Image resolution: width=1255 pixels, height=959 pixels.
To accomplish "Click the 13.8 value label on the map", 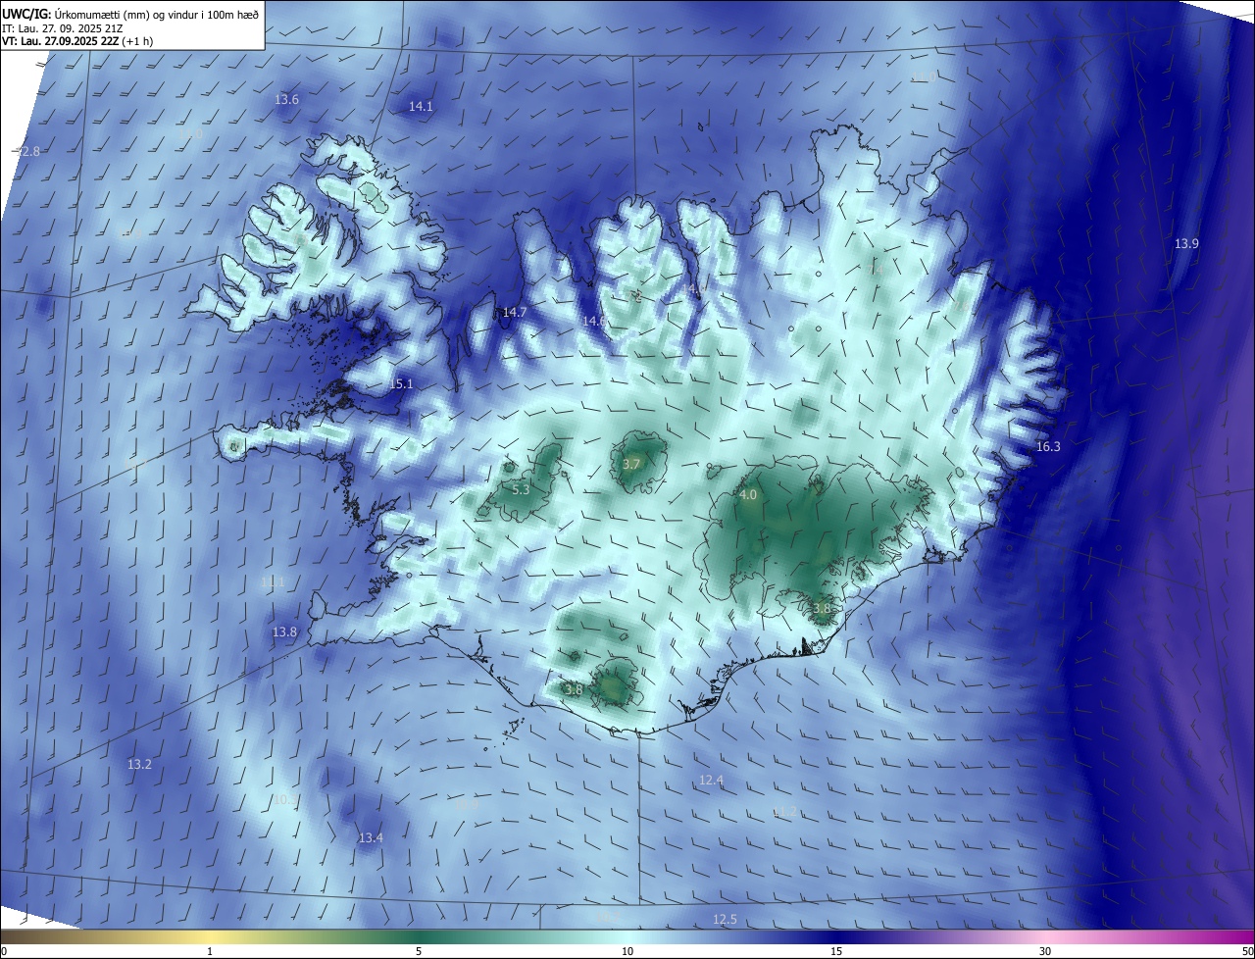I will pyautogui.click(x=284, y=632).
